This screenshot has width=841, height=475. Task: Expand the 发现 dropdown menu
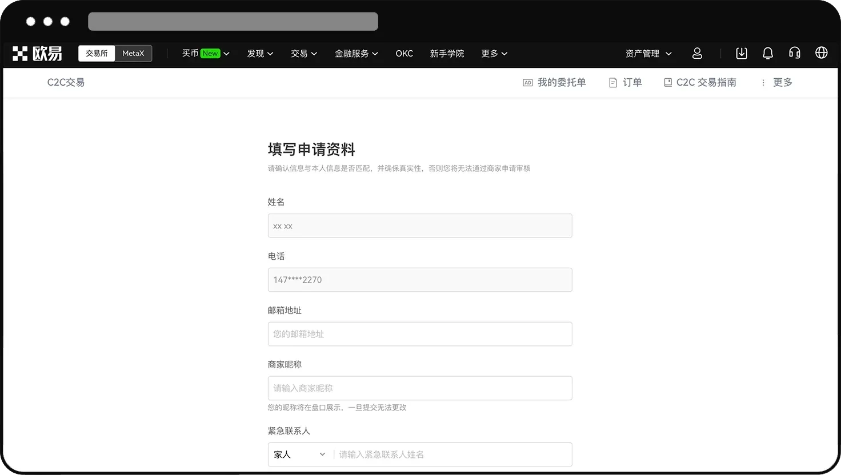(x=260, y=53)
